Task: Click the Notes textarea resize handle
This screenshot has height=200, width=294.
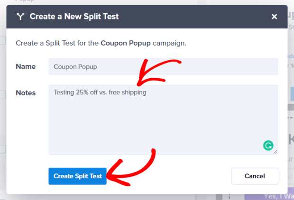Action: (x=275, y=152)
